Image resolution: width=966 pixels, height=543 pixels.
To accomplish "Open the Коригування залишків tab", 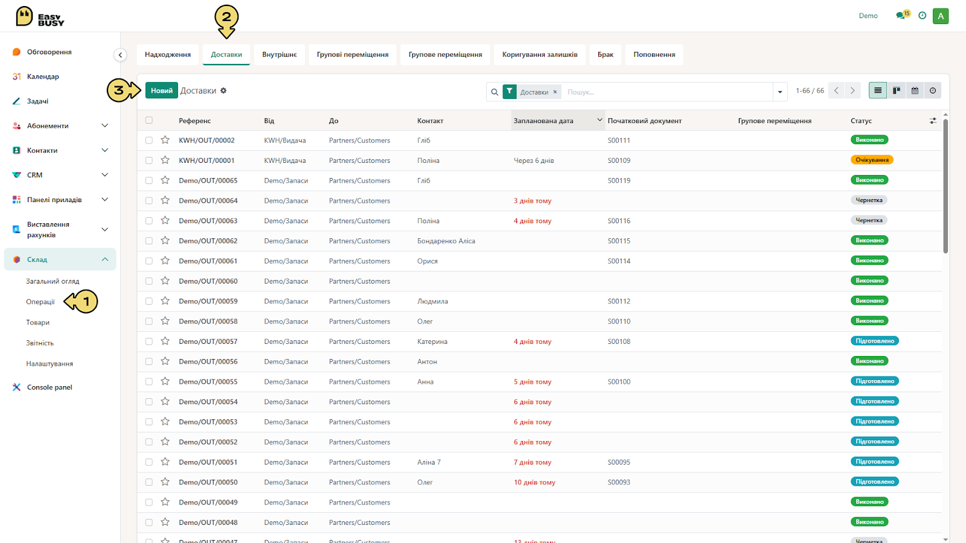I will (x=540, y=54).
